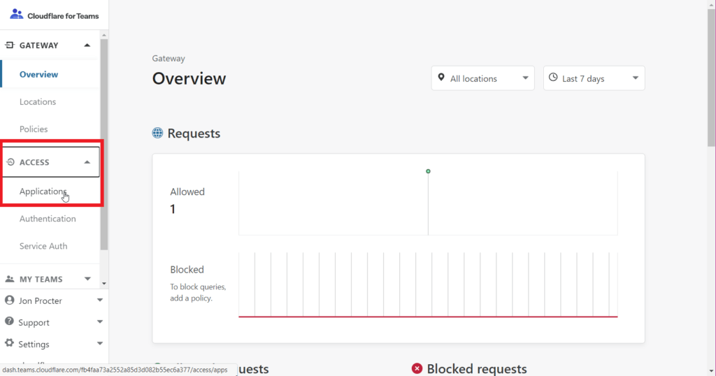Click the red X Blocked requests icon

[x=417, y=368]
